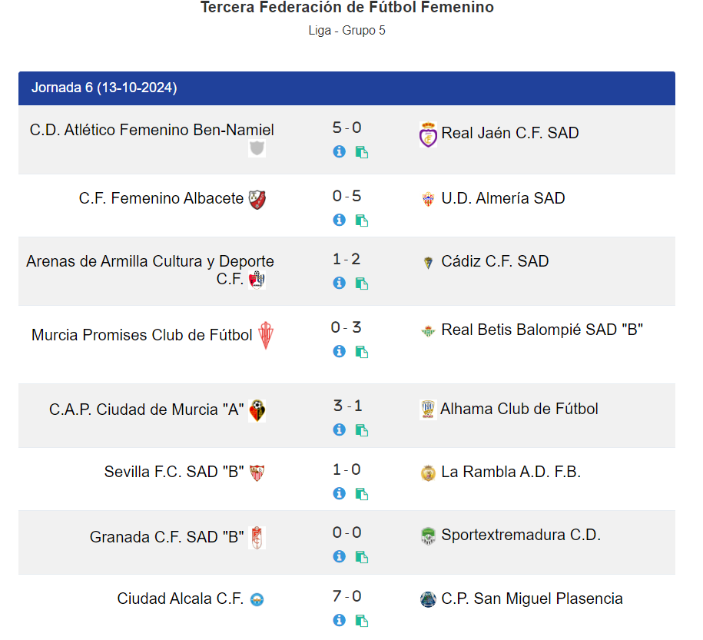Click the Real Jaén C.F. SAD crest
The width and height of the screenshot is (703, 640).
point(428,134)
